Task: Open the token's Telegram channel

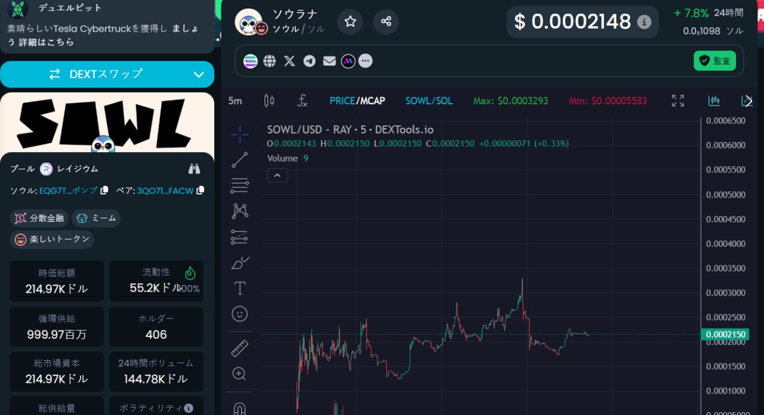Action: (x=309, y=61)
